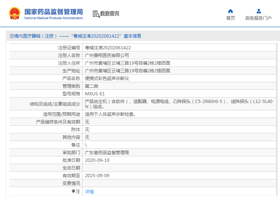Click the 结构及组成 description text
Viewport: 280px width, 198px height.
(179, 104)
